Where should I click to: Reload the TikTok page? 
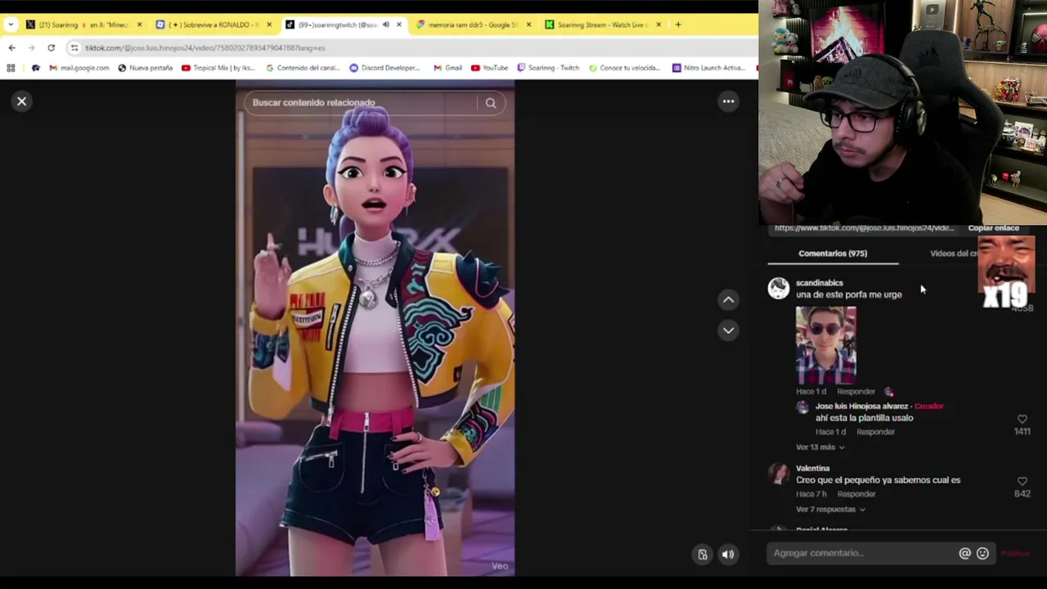coord(51,48)
